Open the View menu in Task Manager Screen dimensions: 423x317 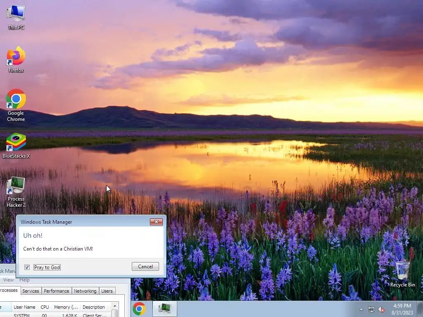click(8, 280)
